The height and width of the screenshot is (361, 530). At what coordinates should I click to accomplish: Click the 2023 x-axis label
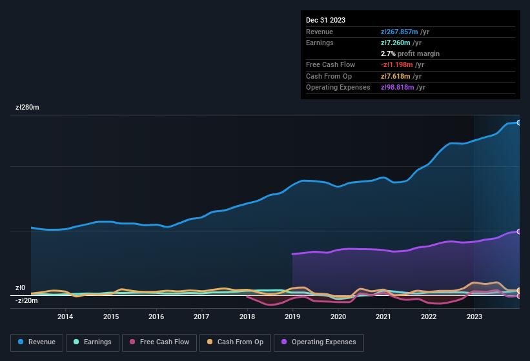(x=474, y=317)
